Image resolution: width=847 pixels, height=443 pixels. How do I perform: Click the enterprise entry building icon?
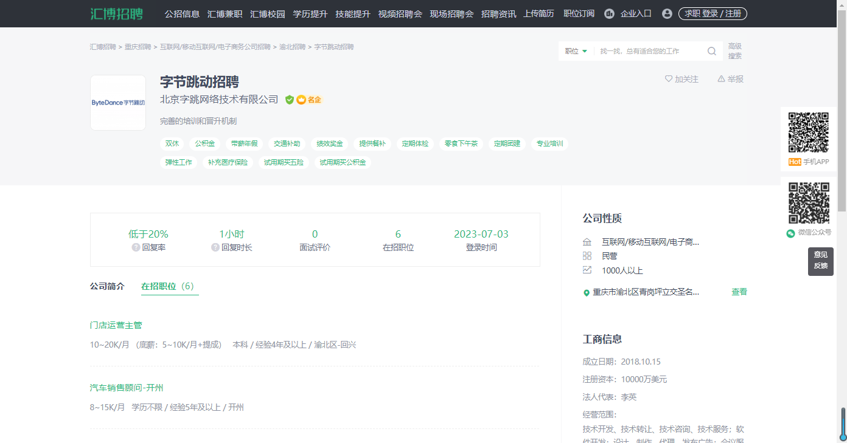coord(609,13)
